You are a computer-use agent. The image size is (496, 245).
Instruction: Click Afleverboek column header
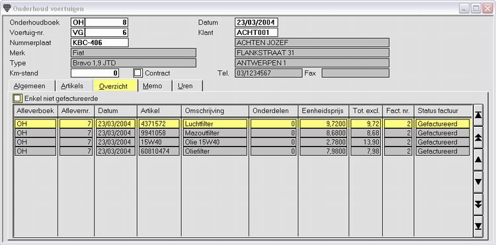[36, 111]
